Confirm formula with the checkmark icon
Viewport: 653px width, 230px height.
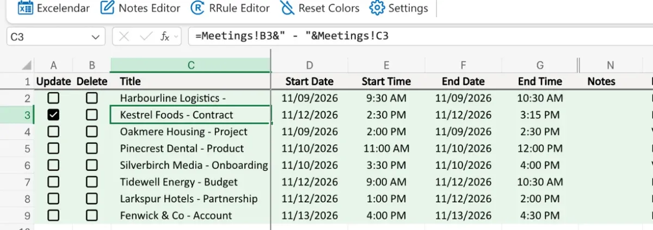(x=146, y=37)
